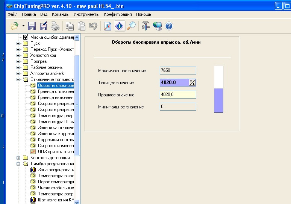
Task: Click the folder icon of Пуск
Action: click(26, 43)
